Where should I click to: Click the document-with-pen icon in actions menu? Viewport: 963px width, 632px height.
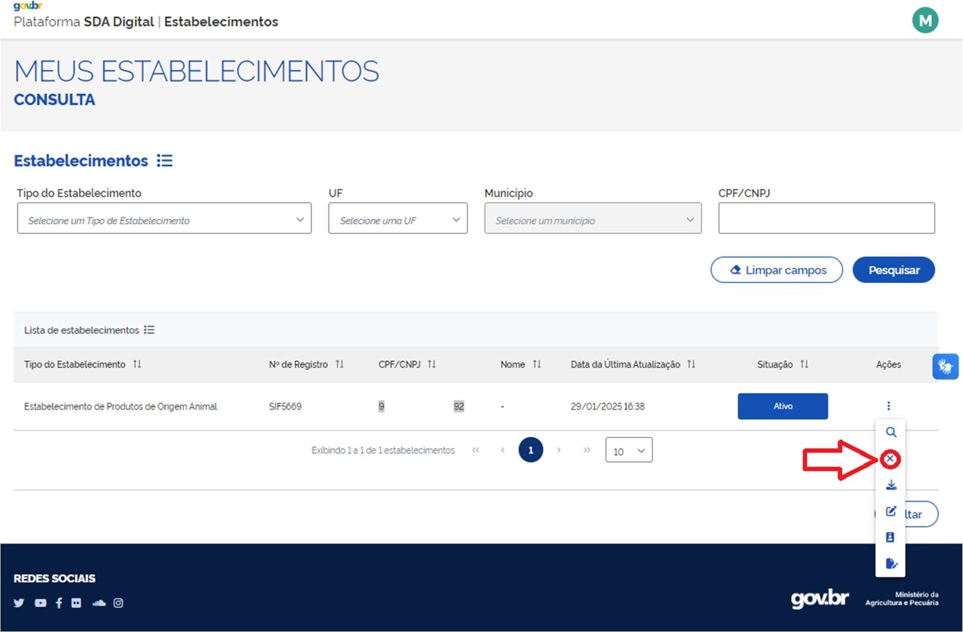(891, 564)
